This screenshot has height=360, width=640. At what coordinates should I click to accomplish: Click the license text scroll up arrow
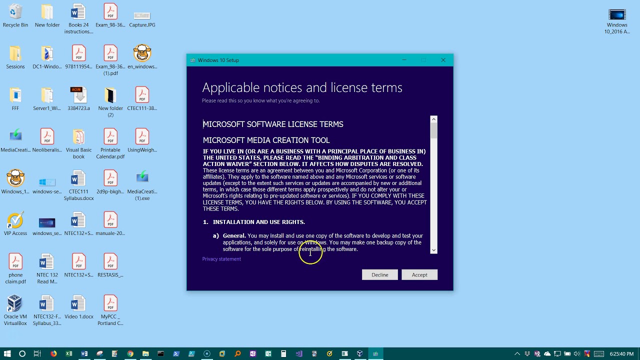pos(433,119)
